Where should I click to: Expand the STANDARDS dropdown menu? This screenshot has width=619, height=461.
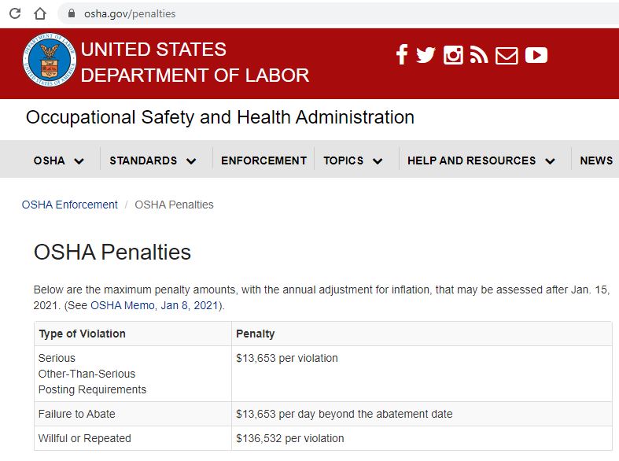click(153, 160)
